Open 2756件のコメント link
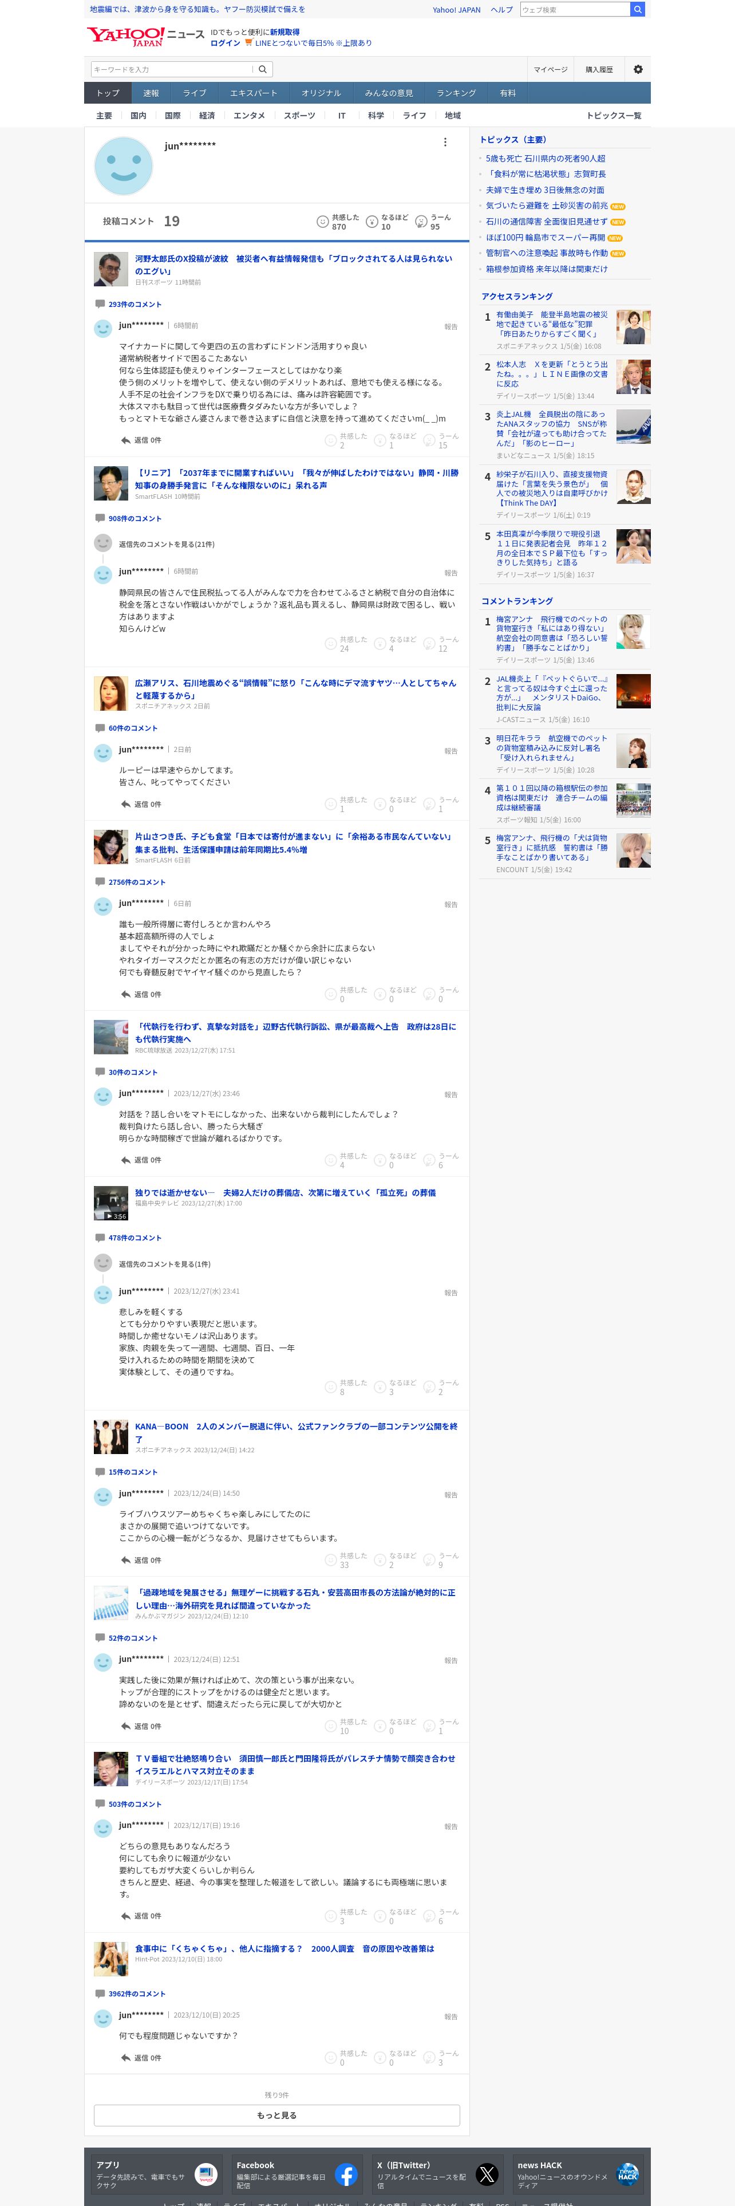 pos(137,882)
